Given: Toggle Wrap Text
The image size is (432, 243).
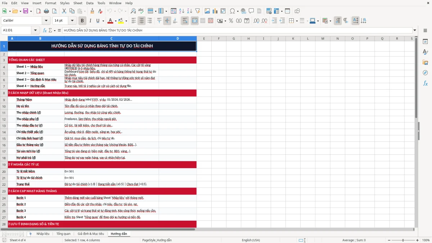Looking at the screenshot, I should tap(185, 21).
